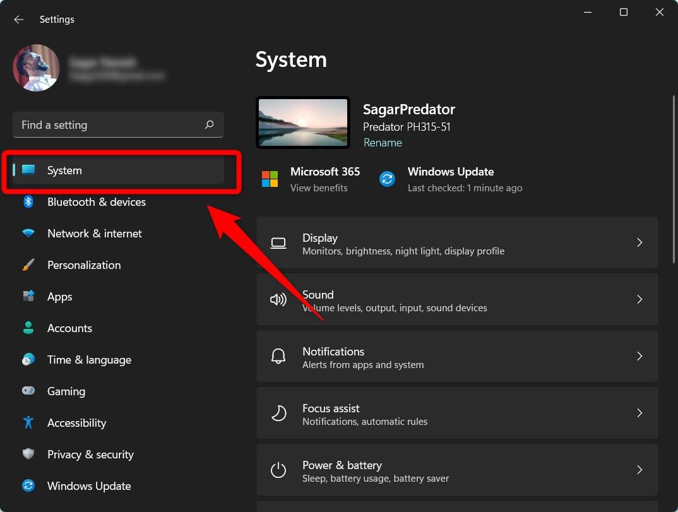Image resolution: width=678 pixels, height=512 pixels.
Task: Click the Find a setting search box
Action: (118, 124)
